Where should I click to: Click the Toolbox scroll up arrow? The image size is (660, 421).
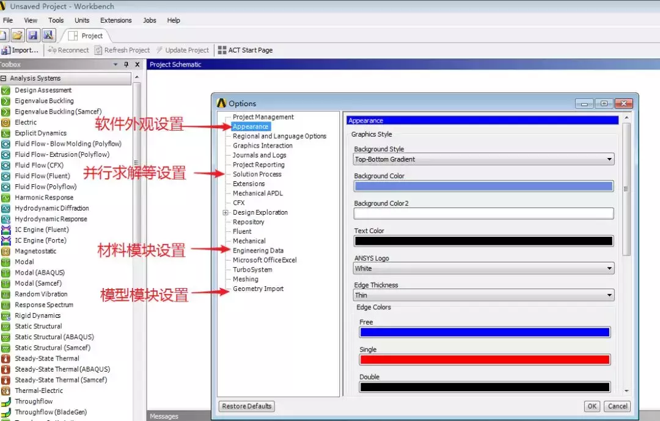[137, 77]
